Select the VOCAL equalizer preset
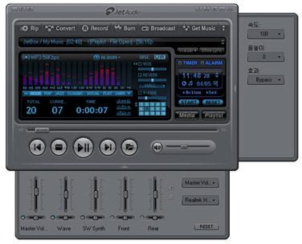 (93, 93)
